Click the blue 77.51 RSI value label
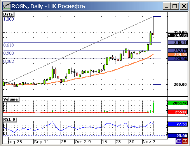This screenshot has height=146, width=190. tap(178, 124)
